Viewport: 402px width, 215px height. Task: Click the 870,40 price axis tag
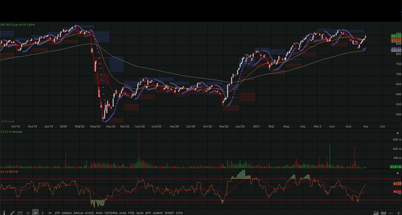pyautogui.click(x=396, y=42)
